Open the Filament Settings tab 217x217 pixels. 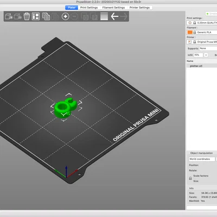click(x=113, y=8)
